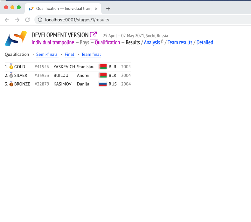Click the address bar URL localhost:9001/stages/1/results
Image resolution: width=251 pixels, height=222 pixels.
[77, 20]
